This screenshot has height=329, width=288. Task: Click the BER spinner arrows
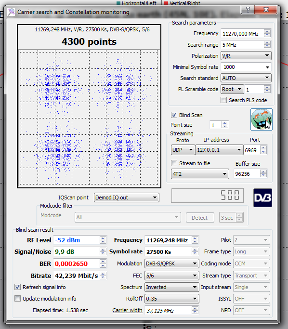click(x=103, y=263)
